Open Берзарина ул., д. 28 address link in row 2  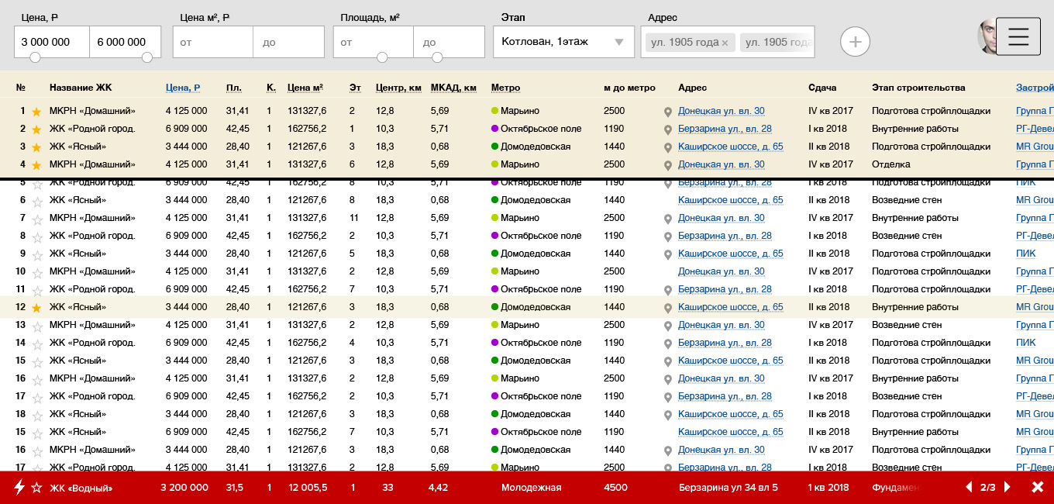tap(725, 129)
